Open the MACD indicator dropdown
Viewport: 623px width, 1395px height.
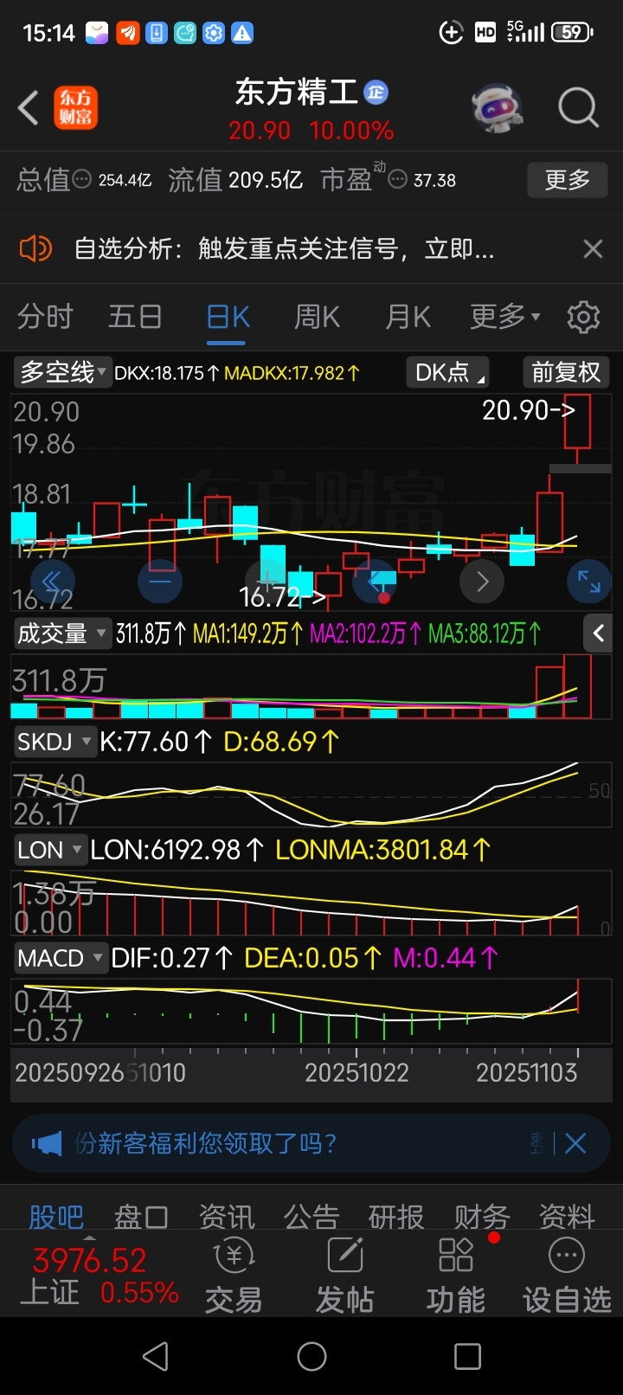pyautogui.click(x=61, y=958)
